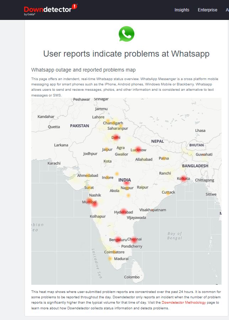The height and width of the screenshot is (320, 229).
Task: Open the Enterprise menu item
Action: [207, 10]
